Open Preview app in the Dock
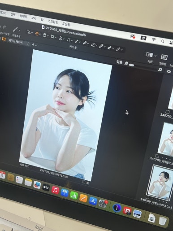Viewport: 173px width, 231px height. pyautogui.click(x=137, y=214)
